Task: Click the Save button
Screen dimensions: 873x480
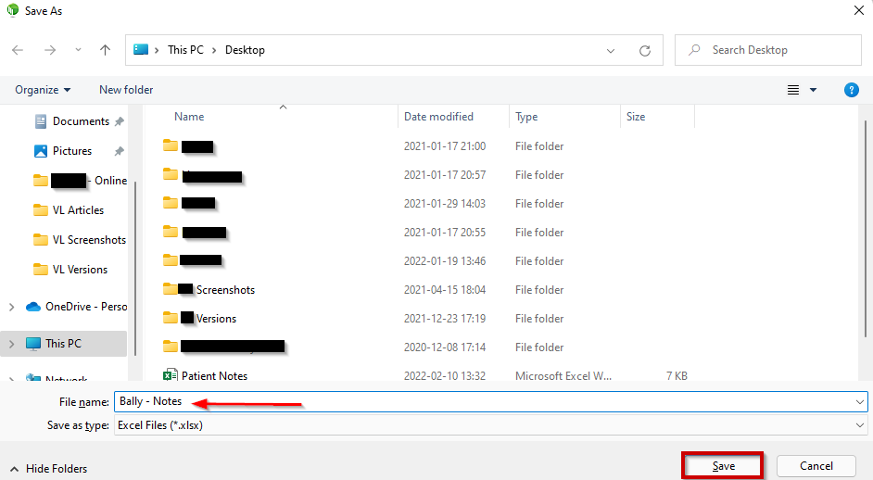Action: pyautogui.click(x=723, y=466)
